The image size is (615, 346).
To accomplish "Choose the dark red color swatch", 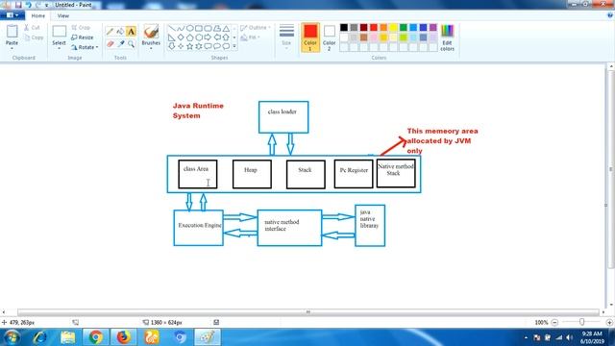I will 363,28.
